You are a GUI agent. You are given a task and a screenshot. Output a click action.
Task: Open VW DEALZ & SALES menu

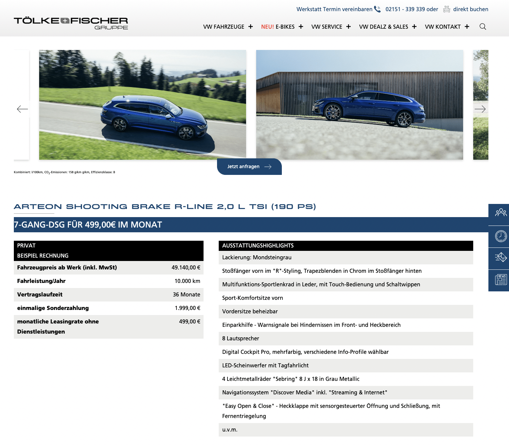383,27
